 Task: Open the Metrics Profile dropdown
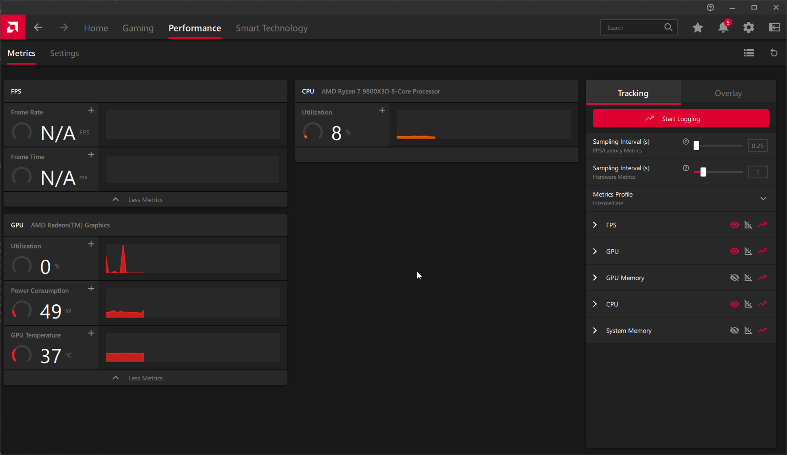coord(680,198)
